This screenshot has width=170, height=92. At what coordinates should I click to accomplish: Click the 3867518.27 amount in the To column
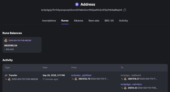133,79
